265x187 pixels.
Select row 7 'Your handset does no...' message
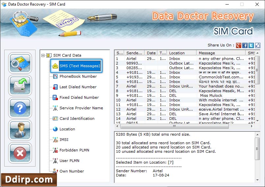(185, 86)
